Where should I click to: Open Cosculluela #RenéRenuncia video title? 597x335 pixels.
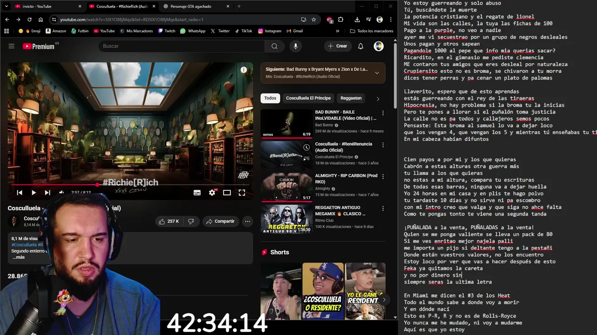click(x=343, y=147)
